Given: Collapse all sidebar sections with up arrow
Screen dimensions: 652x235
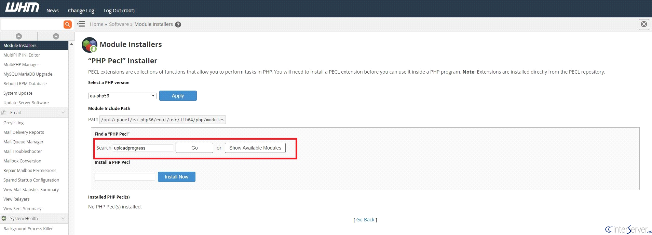Looking at the screenshot, I should [x=19, y=36].
